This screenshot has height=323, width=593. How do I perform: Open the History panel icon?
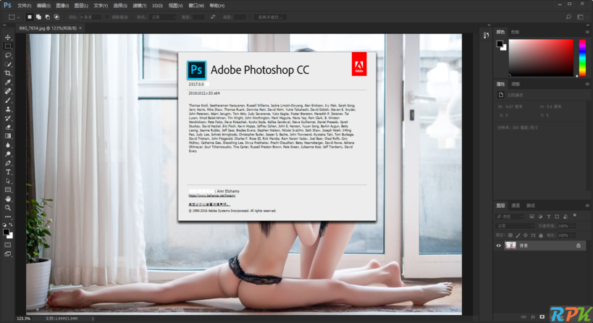[487, 35]
